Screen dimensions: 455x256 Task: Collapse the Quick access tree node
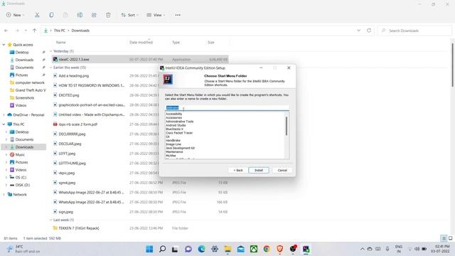tap(4, 45)
